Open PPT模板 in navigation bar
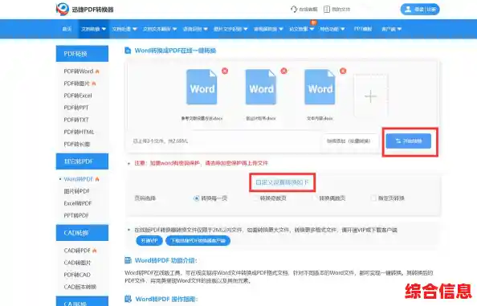Screen dimensions: 477x306 [x=363, y=29]
